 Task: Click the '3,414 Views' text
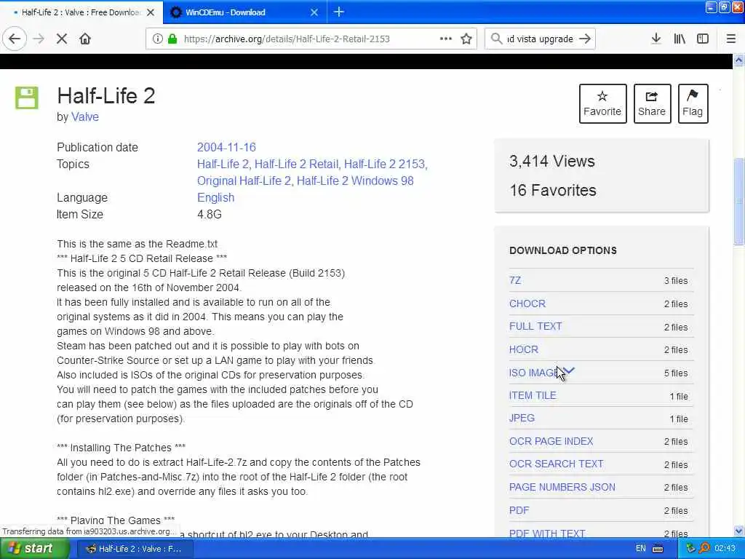pyautogui.click(x=552, y=162)
